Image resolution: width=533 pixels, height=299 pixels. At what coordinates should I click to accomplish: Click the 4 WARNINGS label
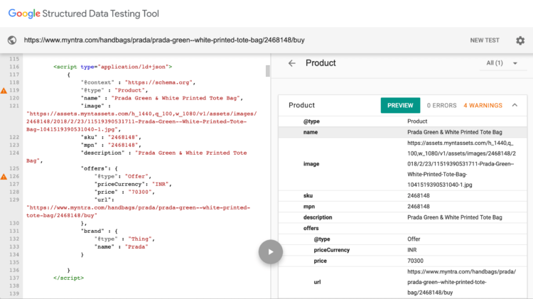(x=483, y=105)
